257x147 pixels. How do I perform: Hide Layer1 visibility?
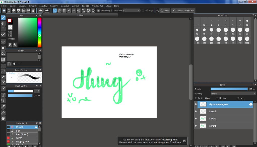pos(196,126)
